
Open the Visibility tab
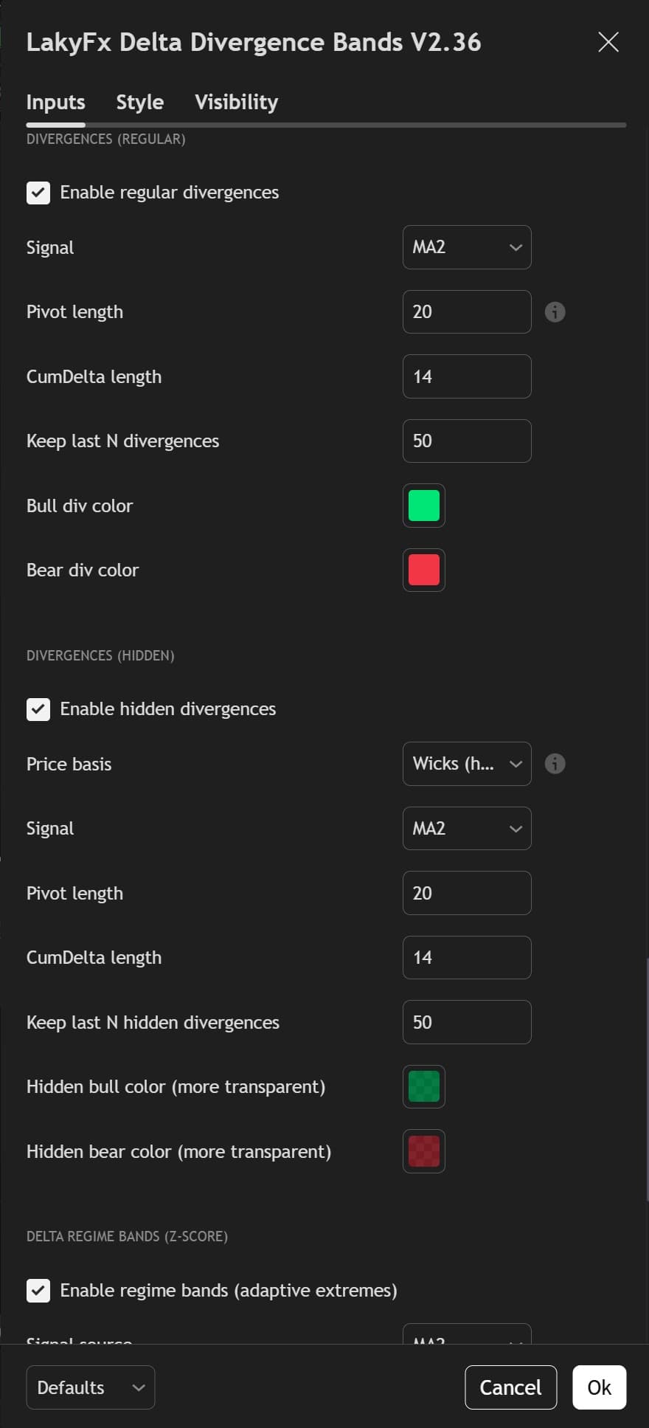(x=235, y=102)
